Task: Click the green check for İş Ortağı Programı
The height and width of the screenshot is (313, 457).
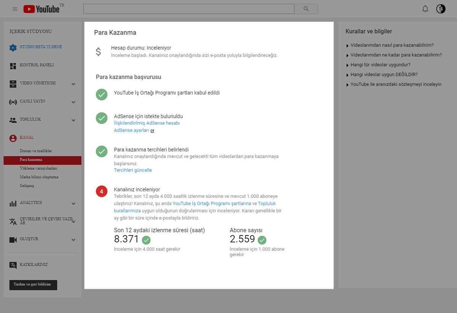Action: pos(102,95)
